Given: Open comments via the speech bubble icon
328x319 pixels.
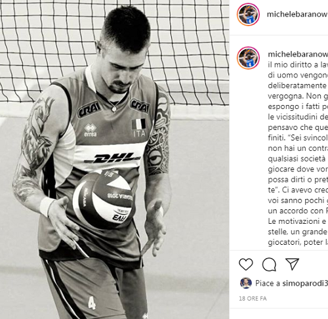Looking at the screenshot, I should pos(269,265).
